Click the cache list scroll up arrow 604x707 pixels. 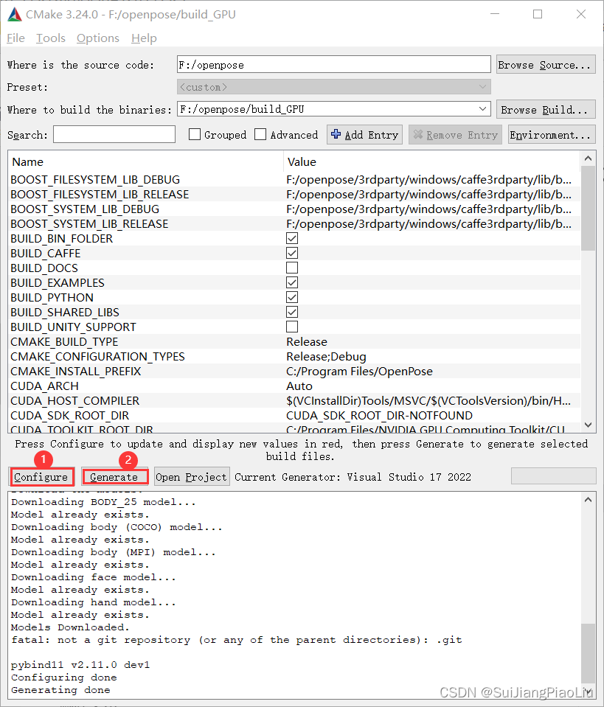pyautogui.click(x=588, y=159)
